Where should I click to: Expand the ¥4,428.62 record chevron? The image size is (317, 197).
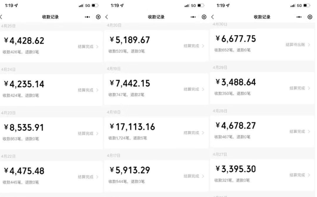(97, 47)
